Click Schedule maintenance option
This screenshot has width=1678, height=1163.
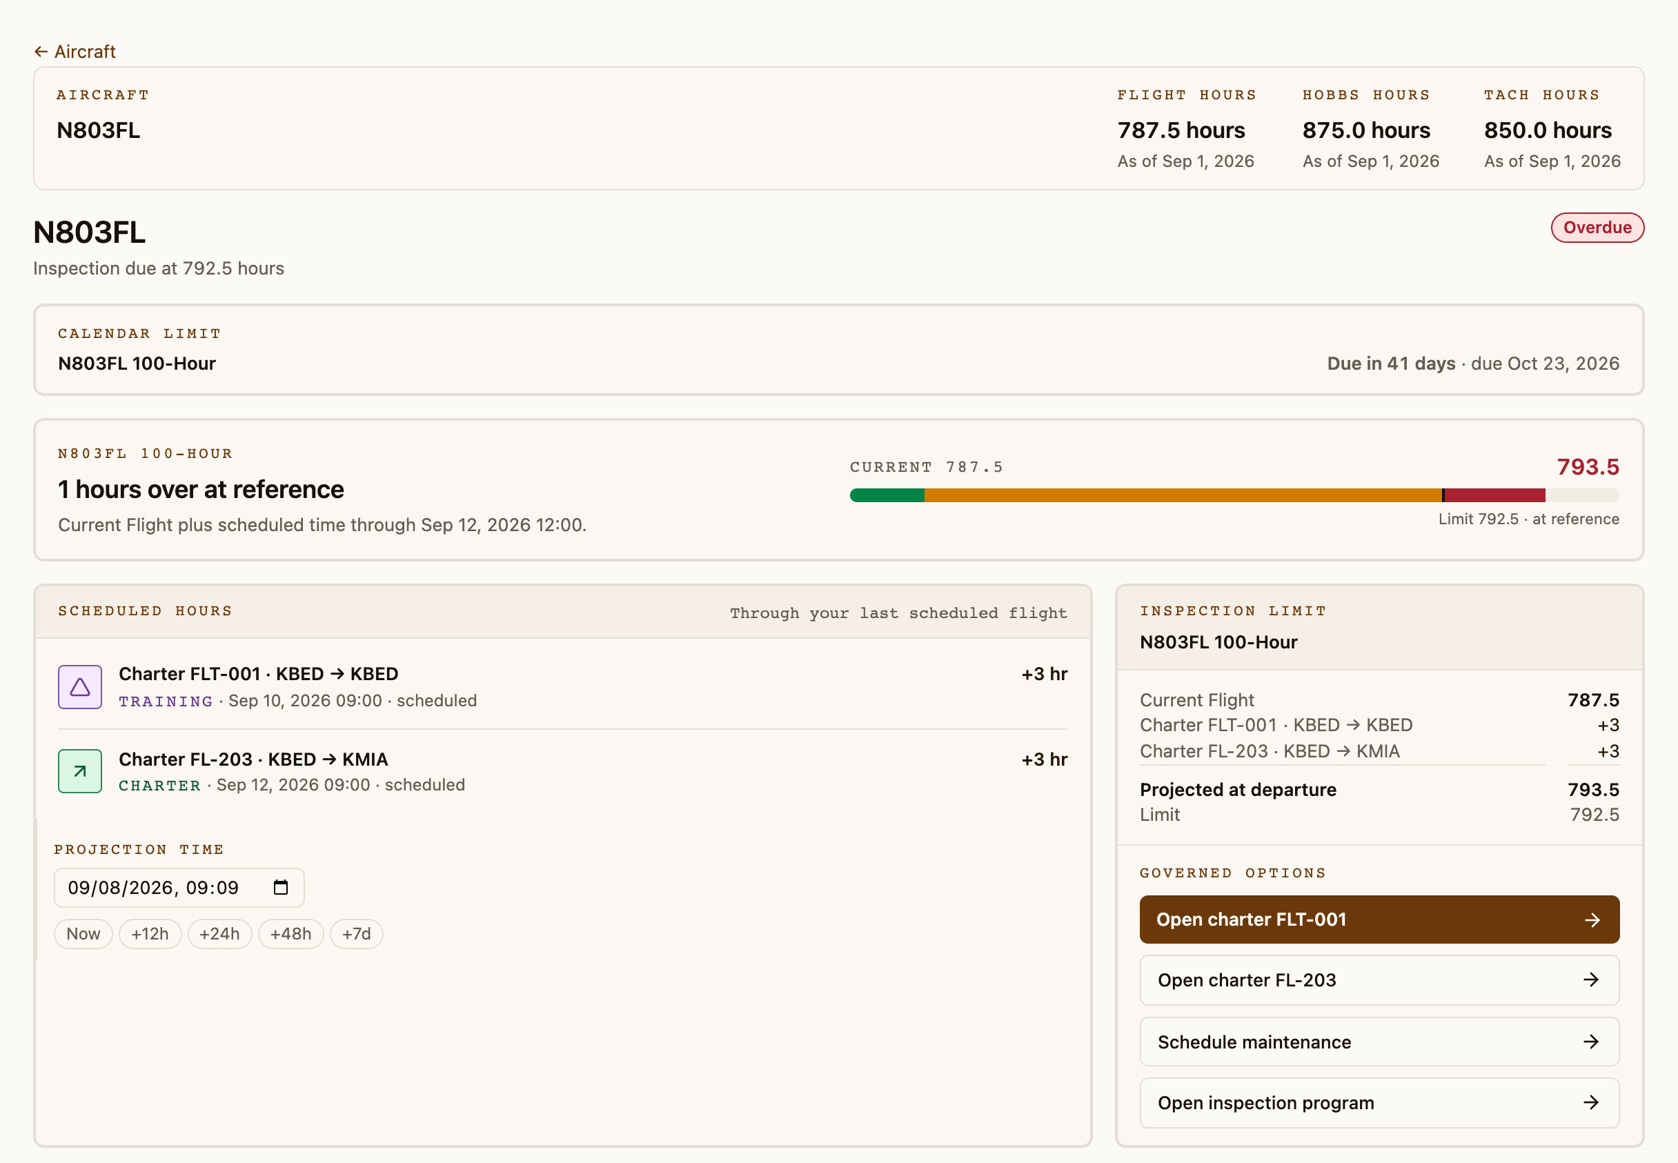(1379, 1042)
